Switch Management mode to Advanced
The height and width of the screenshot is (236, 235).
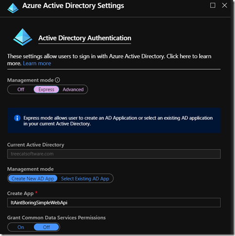[73, 89]
